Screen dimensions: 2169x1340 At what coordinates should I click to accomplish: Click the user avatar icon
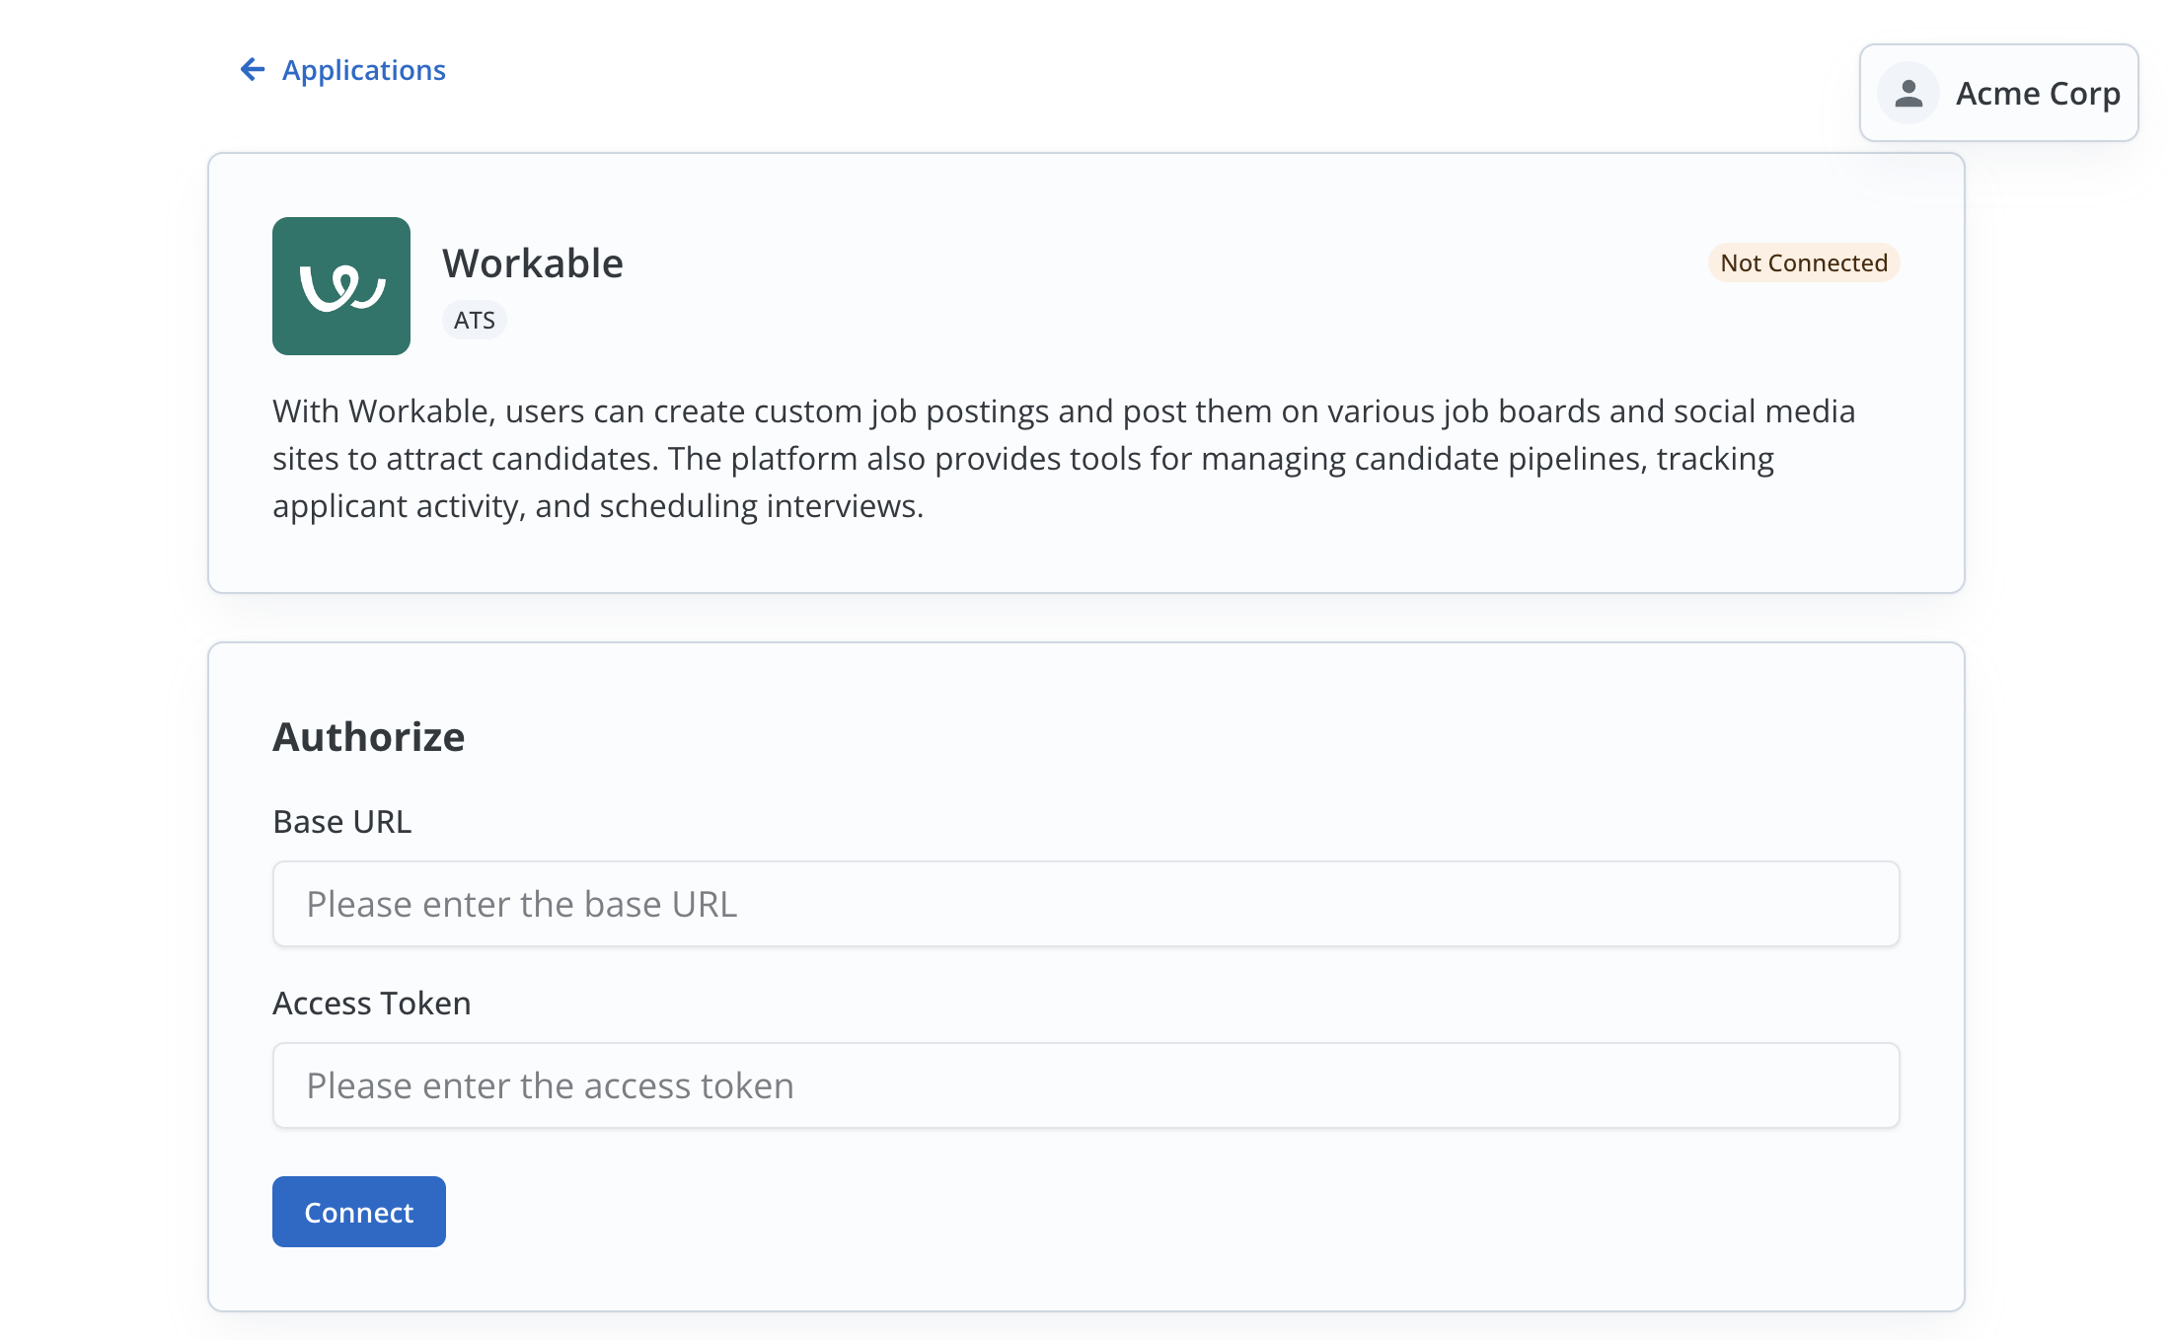tap(1908, 94)
